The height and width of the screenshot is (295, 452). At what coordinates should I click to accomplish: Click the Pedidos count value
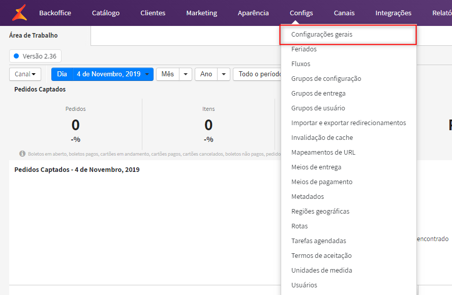tap(76, 125)
